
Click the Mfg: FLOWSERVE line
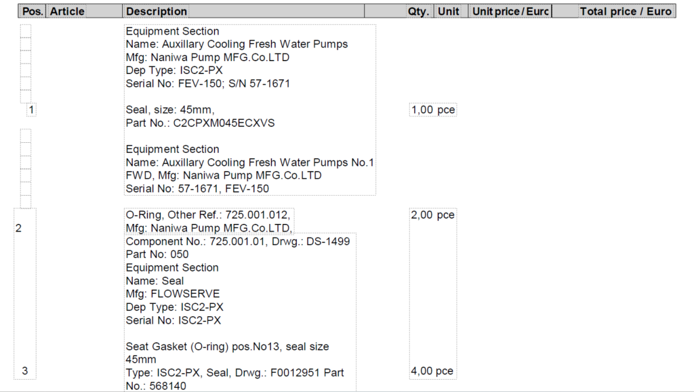[173, 294]
